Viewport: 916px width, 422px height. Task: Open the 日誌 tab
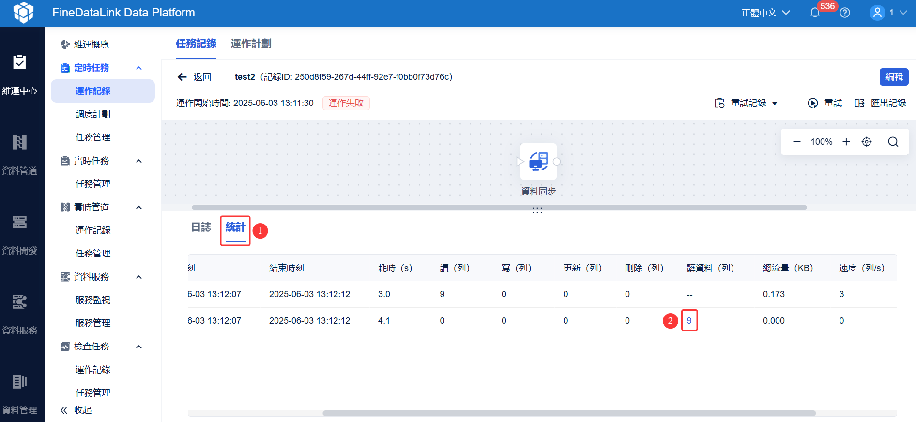pos(201,227)
